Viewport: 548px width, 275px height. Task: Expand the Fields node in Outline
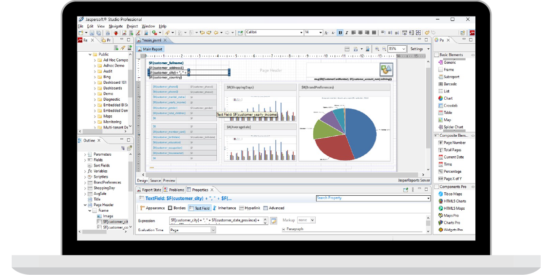pos(85,160)
